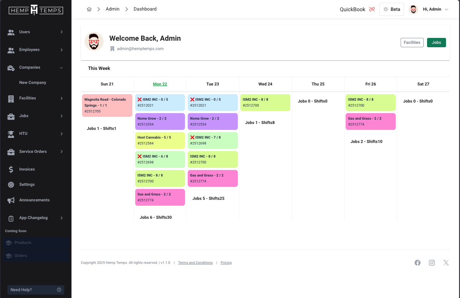Screen dimensions: 460x298
Task: Click the Invoices dollar sign icon
Action: [x=11, y=169]
